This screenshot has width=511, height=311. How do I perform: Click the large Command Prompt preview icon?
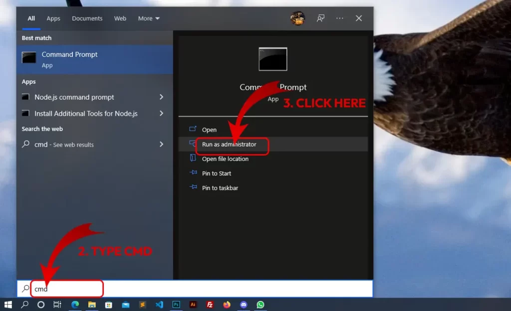click(x=273, y=59)
